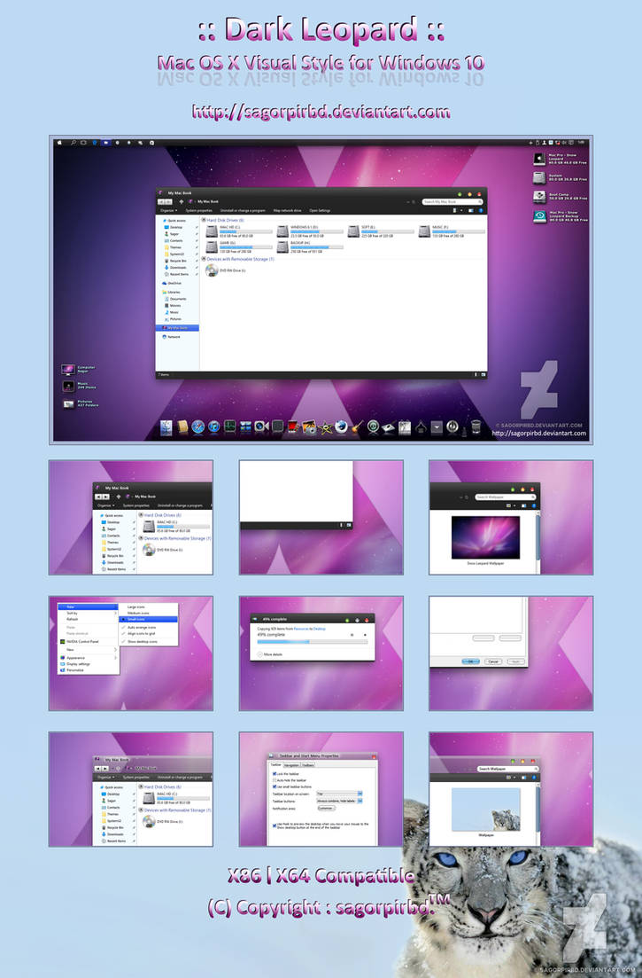Image resolution: width=642 pixels, height=978 pixels.
Task: Open the Trash can in the dock
Action: [476, 426]
